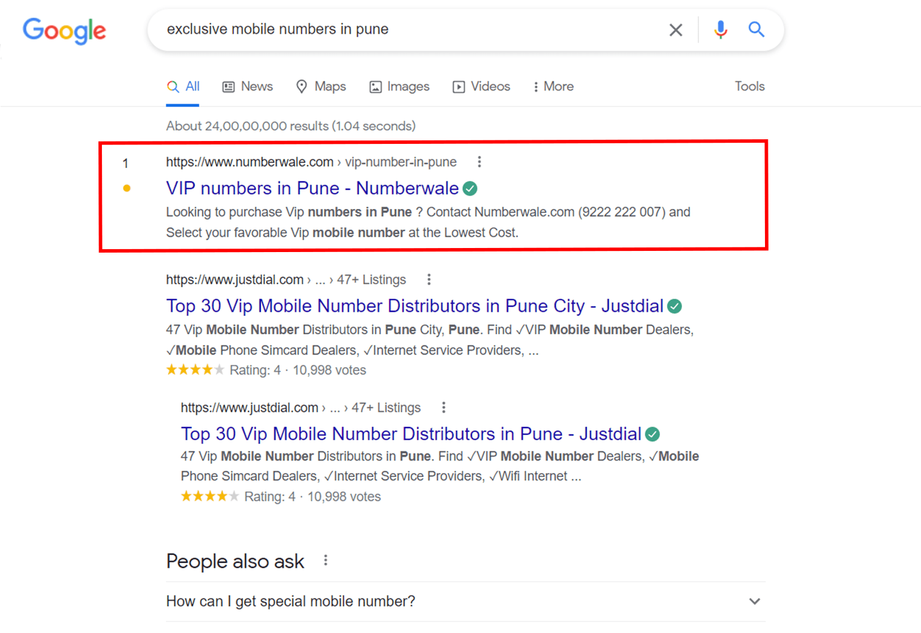Viewport: 921px width, 633px height.
Task: Click the Google logo
Action: [64, 30]
